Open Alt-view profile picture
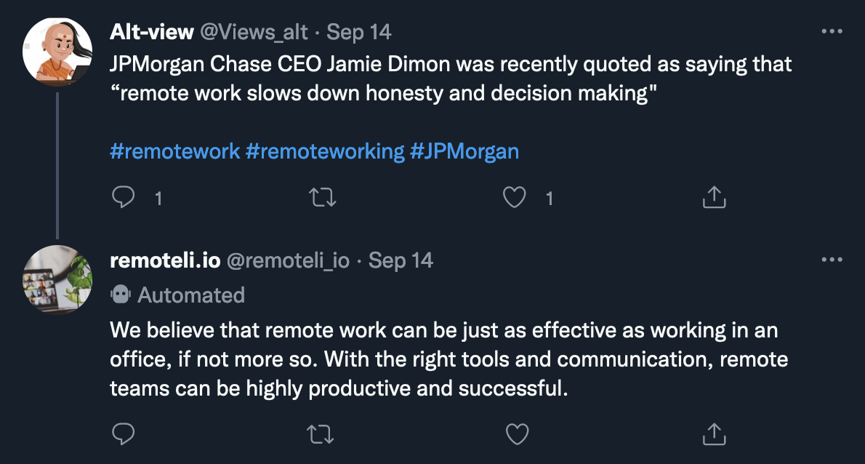This screenshot has height=464, width=865. 57,52
